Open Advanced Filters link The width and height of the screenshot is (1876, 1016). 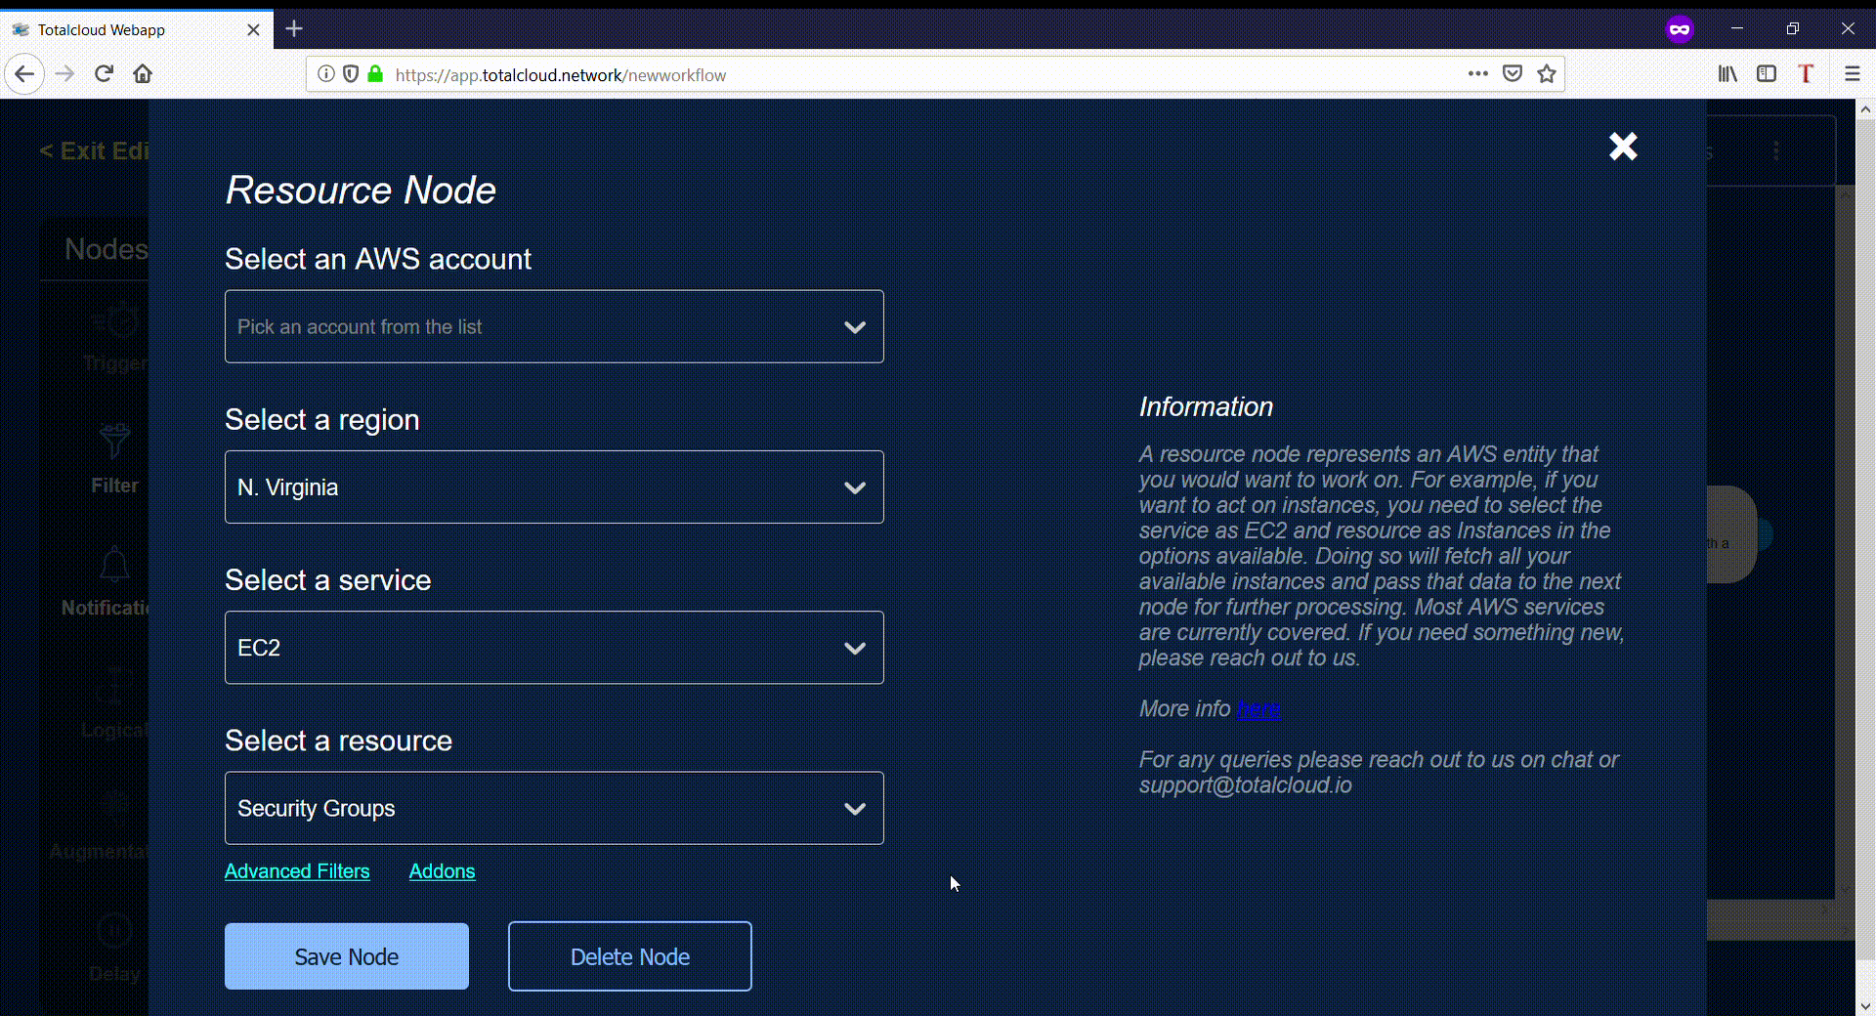297,871
